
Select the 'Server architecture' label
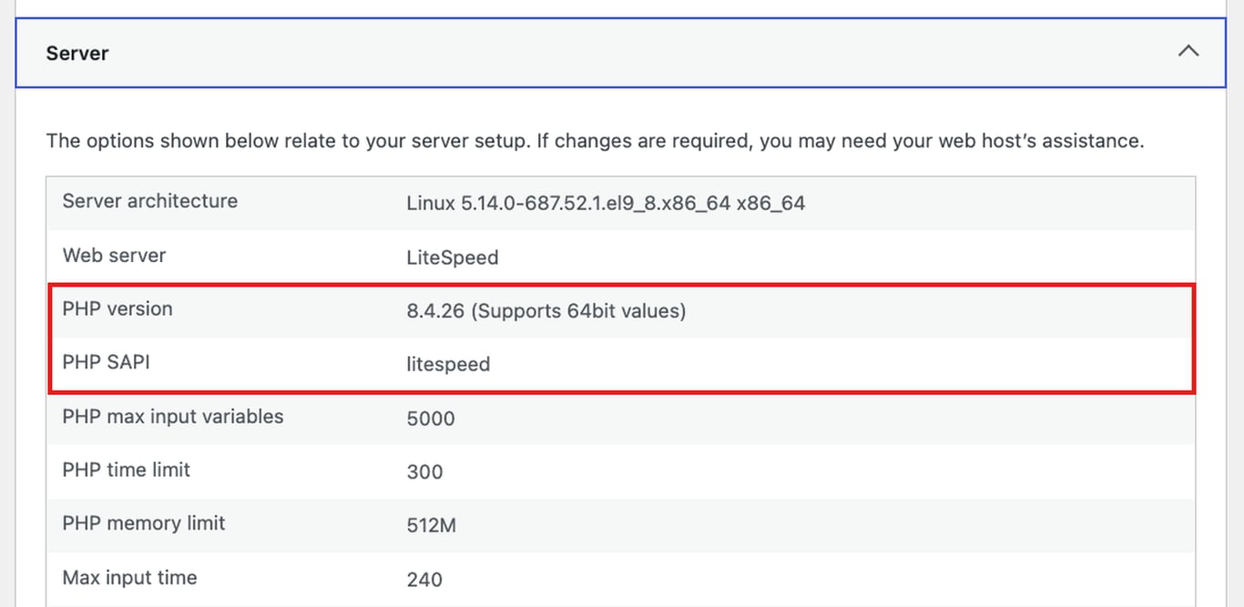pyautogui.click(x=150, y=201)
